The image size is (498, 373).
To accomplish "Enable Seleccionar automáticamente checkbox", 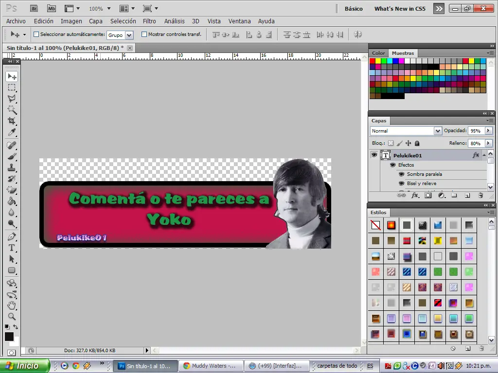I will click(x=36, y=34).
